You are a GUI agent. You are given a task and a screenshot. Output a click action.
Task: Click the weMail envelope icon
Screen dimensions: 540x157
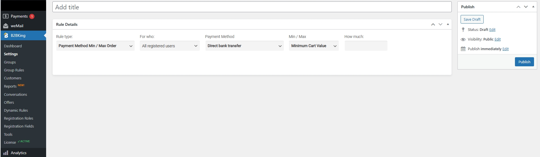6,26
